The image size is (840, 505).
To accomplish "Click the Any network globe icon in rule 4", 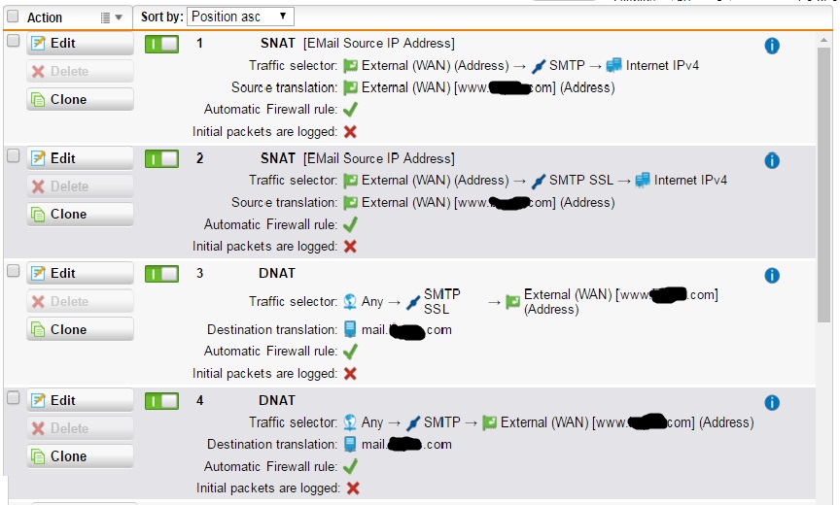I will tap(350, 422).
